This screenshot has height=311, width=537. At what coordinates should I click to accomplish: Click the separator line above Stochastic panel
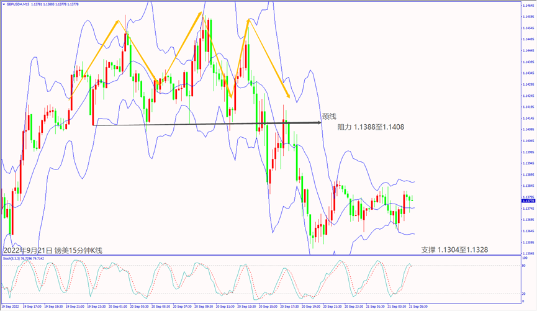(x=261, y=255)
